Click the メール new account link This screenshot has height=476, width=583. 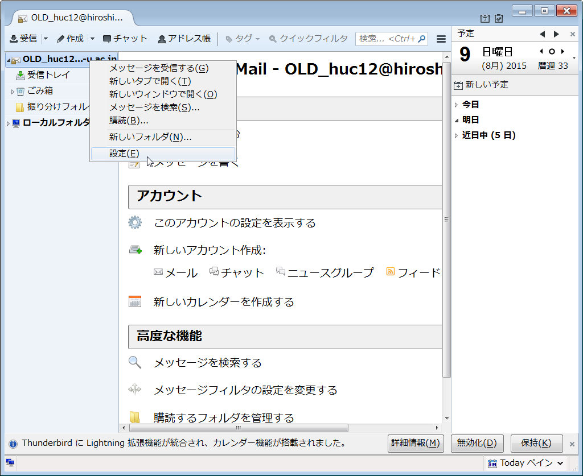[x=175, y=273]
